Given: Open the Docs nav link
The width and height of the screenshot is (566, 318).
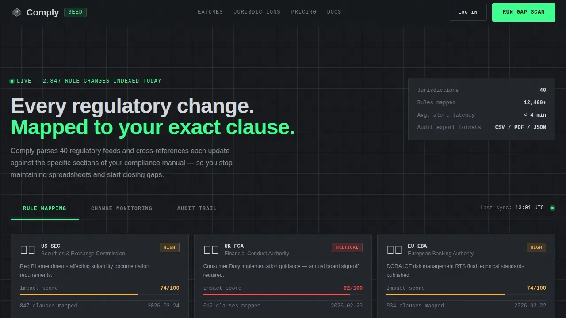Looking at the screenshot, I should click(334, 12).
